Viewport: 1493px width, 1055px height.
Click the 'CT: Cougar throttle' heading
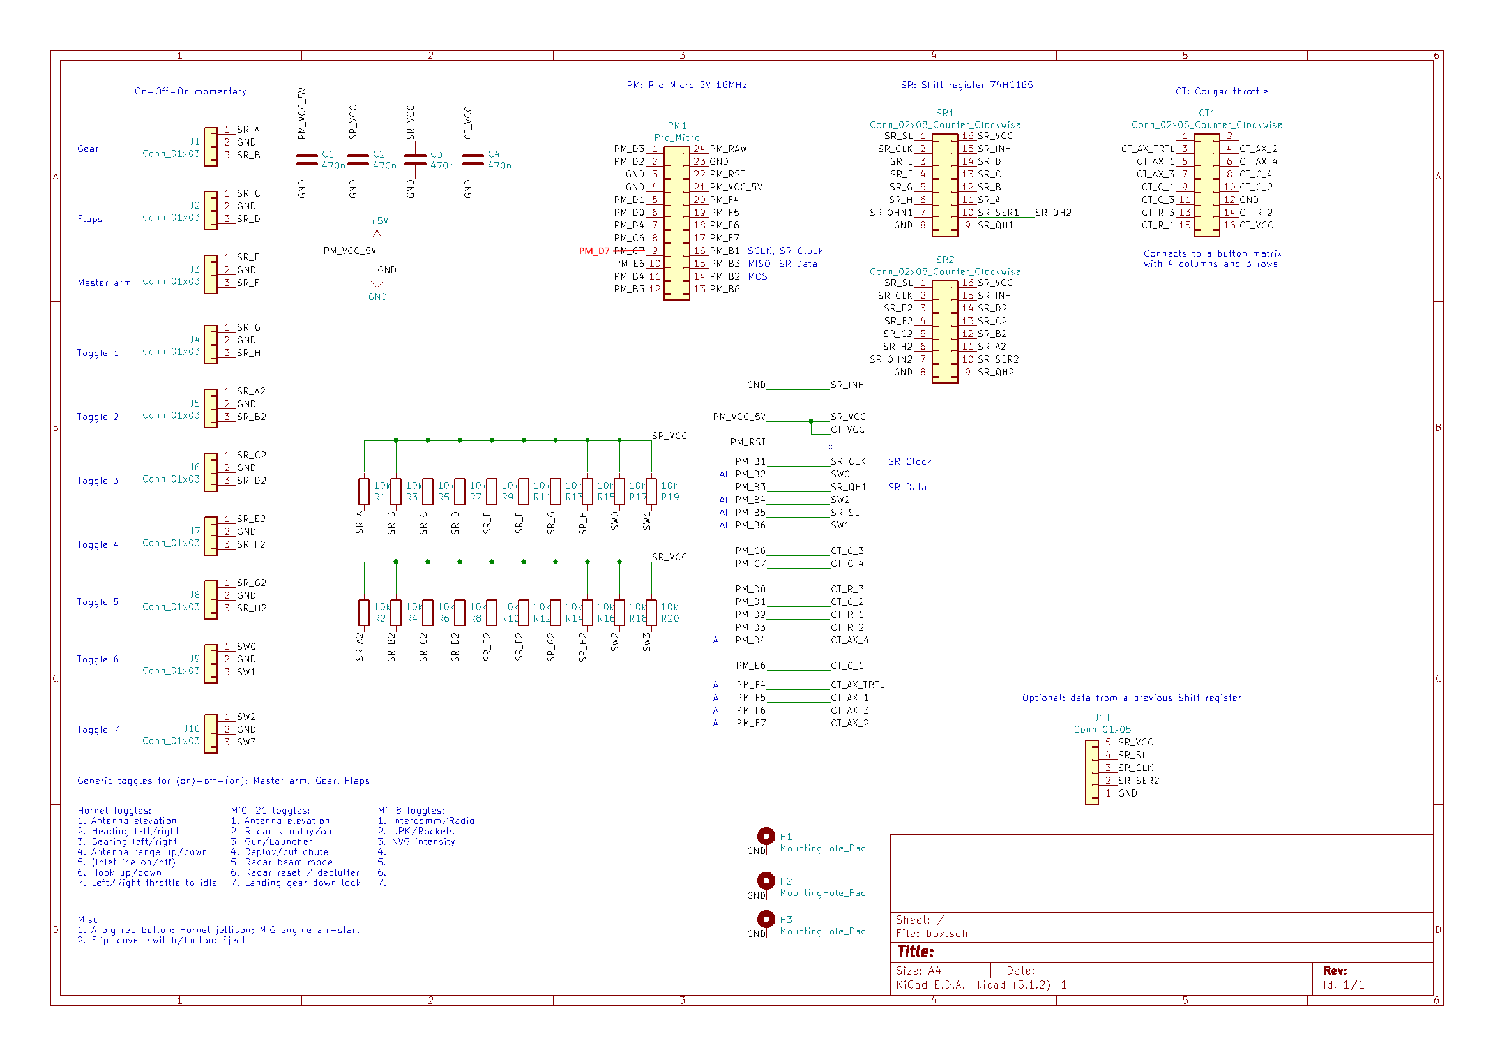(x=1222, y=92)
